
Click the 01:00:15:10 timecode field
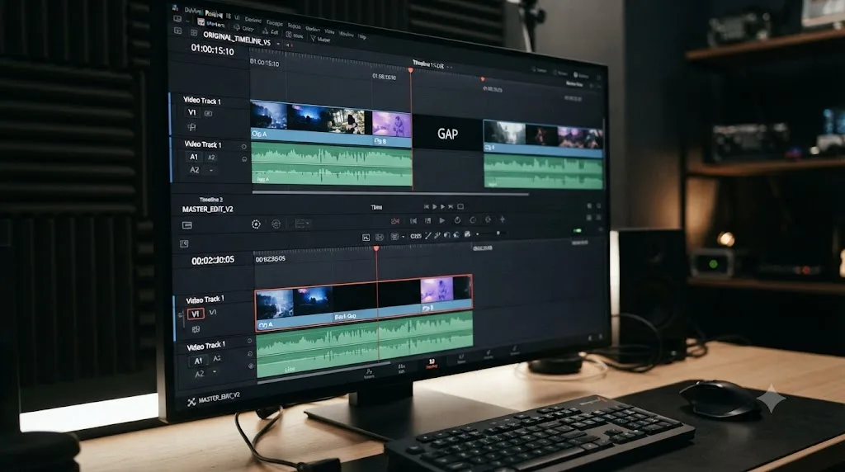coord(212,50)
